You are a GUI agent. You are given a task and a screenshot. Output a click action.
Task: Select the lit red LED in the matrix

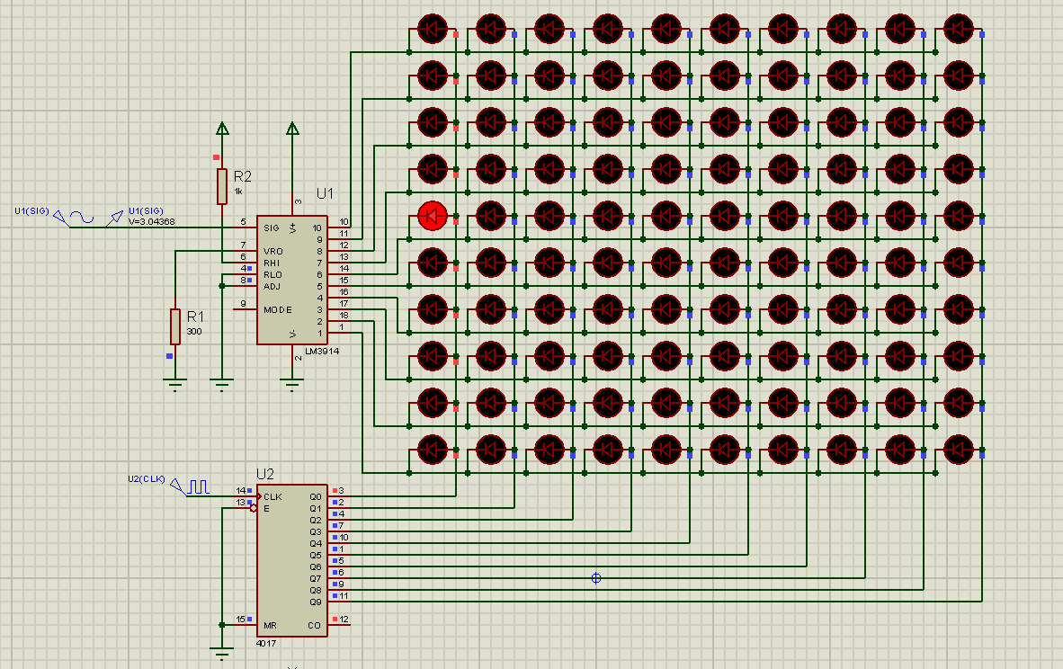click(x=433, y=216)
